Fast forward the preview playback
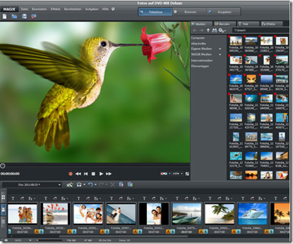Viewport: 293px width, 244px height. point(109,174)
